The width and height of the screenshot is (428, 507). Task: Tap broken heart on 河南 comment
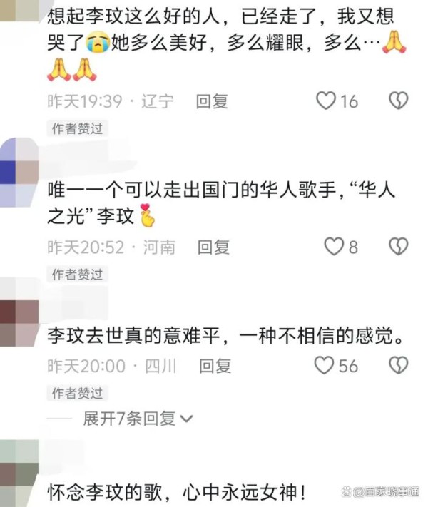pos(398,247)
